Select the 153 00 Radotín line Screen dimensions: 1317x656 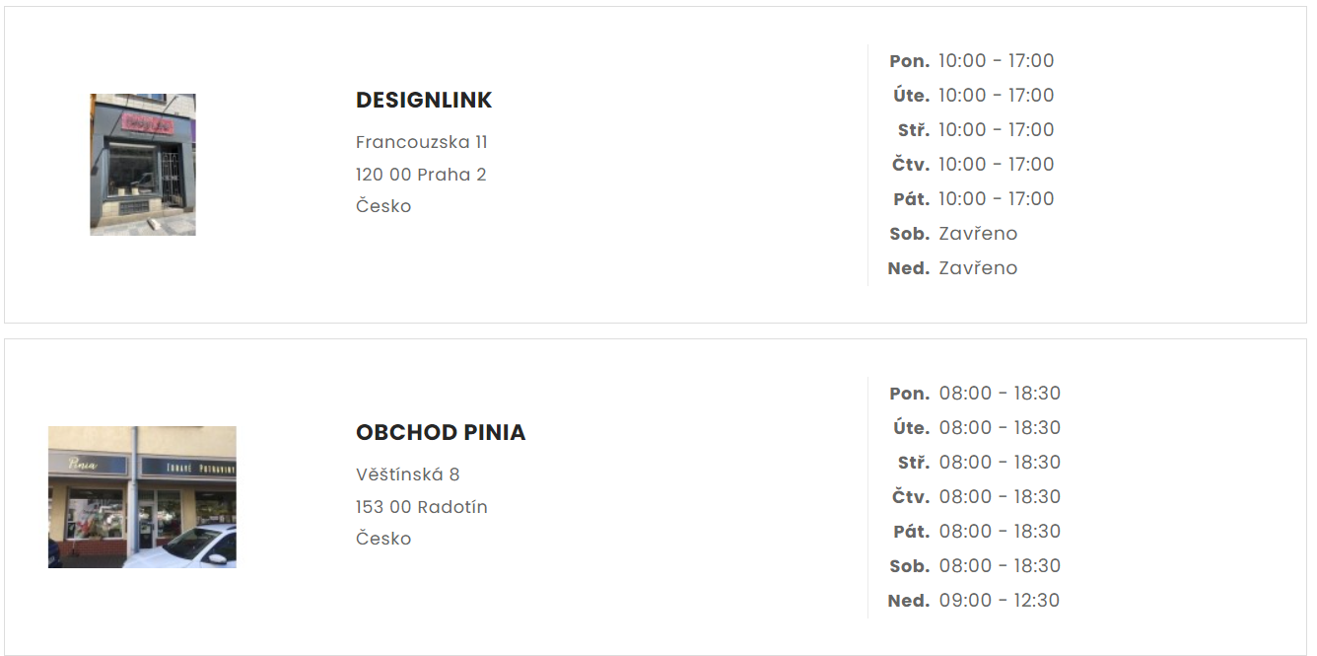click(x=422, y=507)
